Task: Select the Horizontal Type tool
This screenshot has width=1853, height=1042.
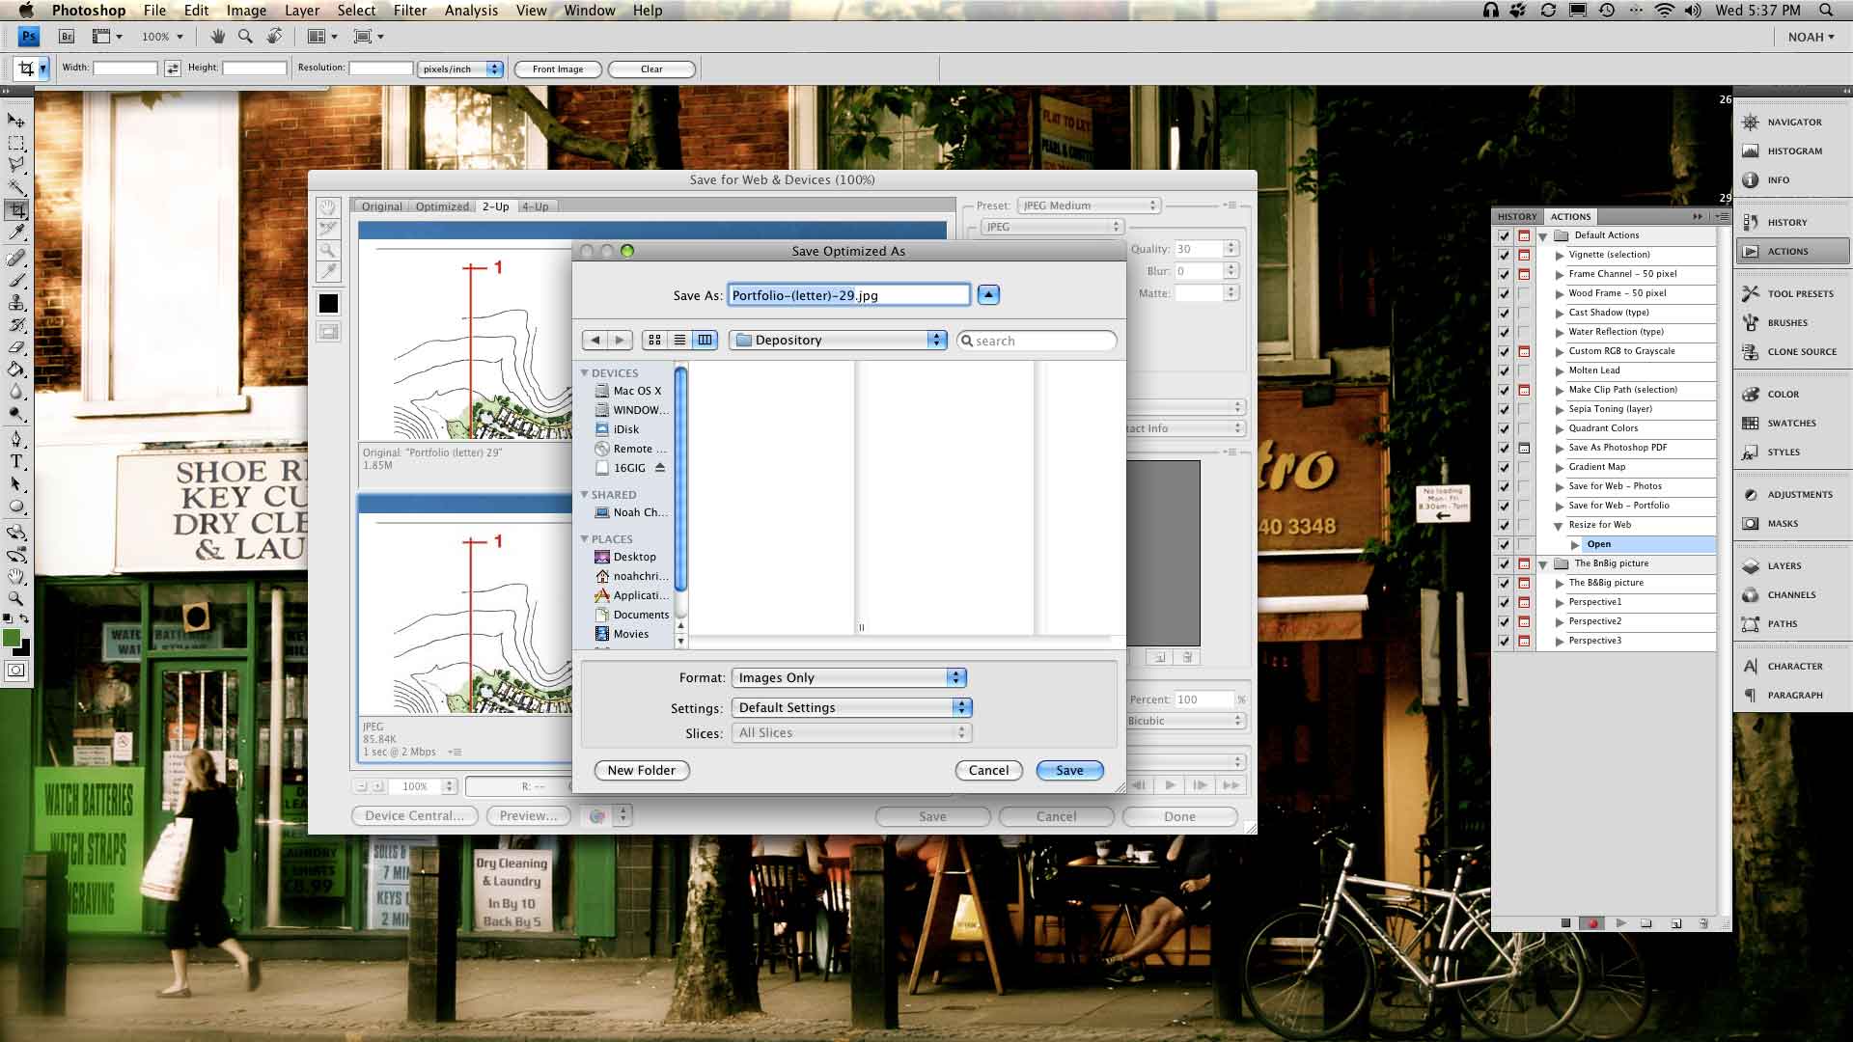Action: pos(16,461)
